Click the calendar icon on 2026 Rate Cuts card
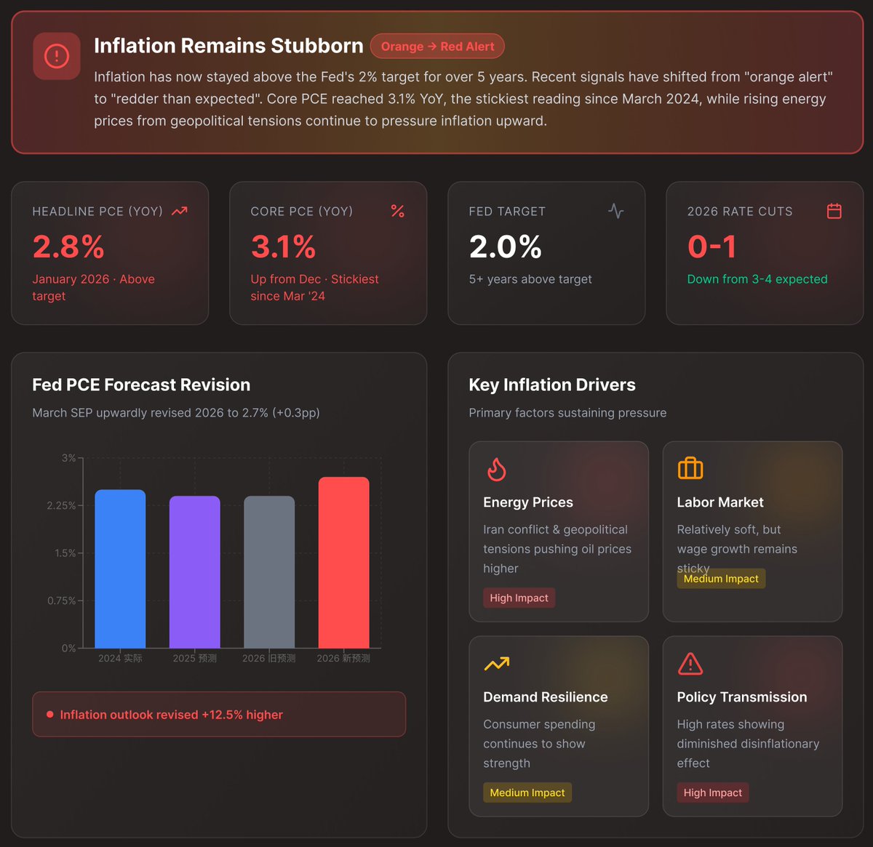873x847 pixels. (834, 211)
